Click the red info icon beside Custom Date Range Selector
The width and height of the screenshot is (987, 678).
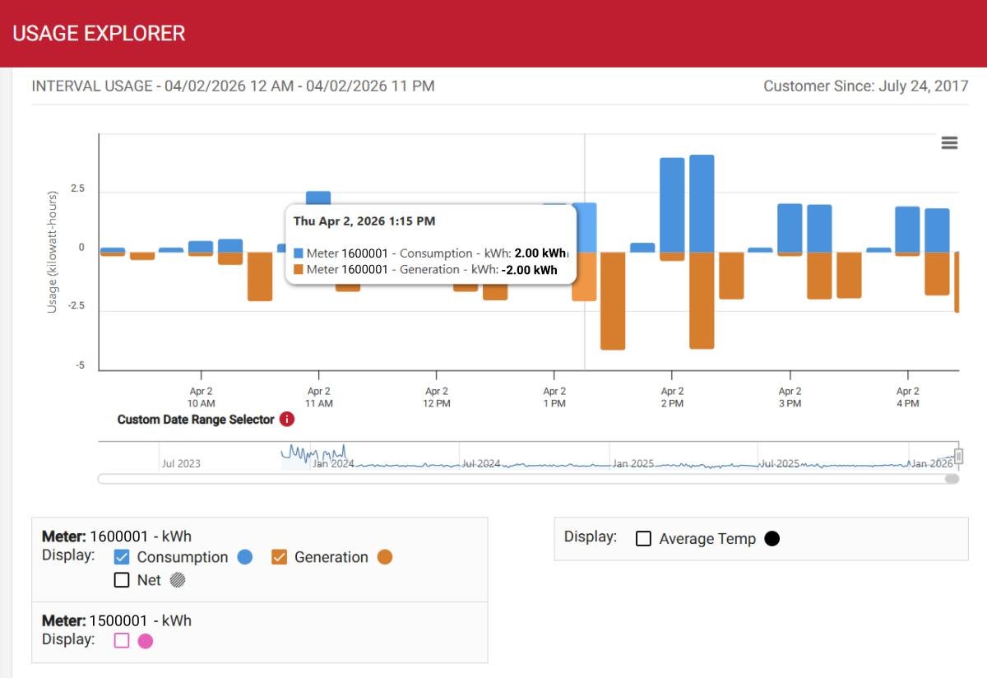pos(286,420)
